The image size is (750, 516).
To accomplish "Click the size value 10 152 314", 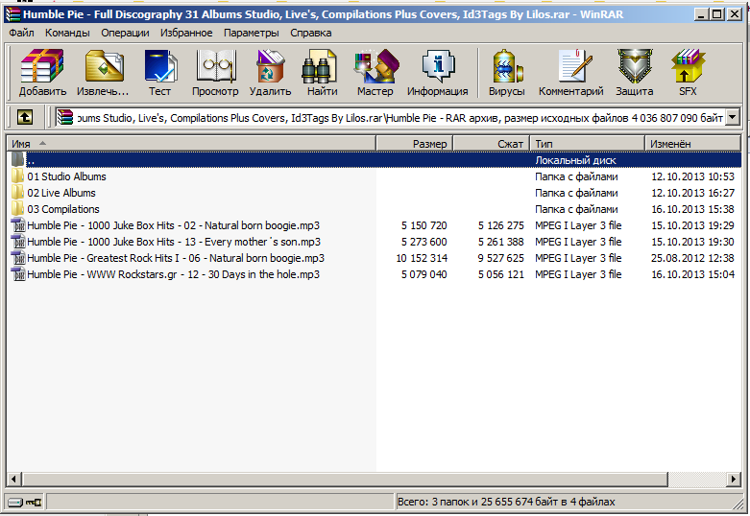I will coord(422,258).
